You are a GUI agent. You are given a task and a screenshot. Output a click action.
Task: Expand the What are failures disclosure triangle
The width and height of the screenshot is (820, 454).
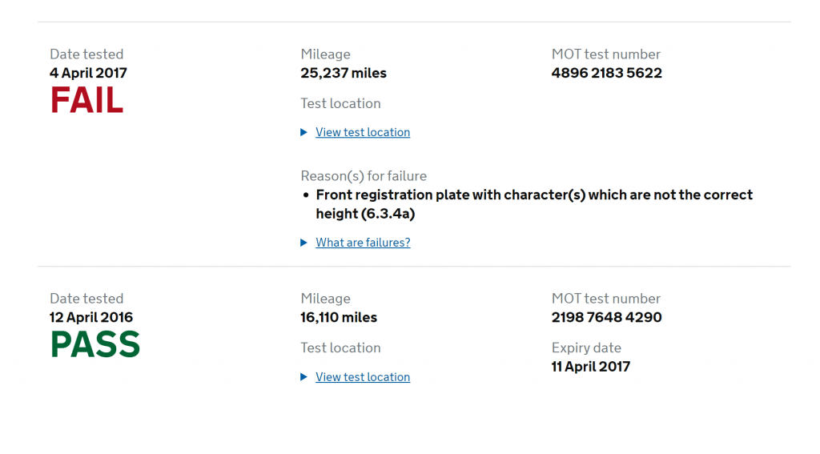click(x=303, y=243)
